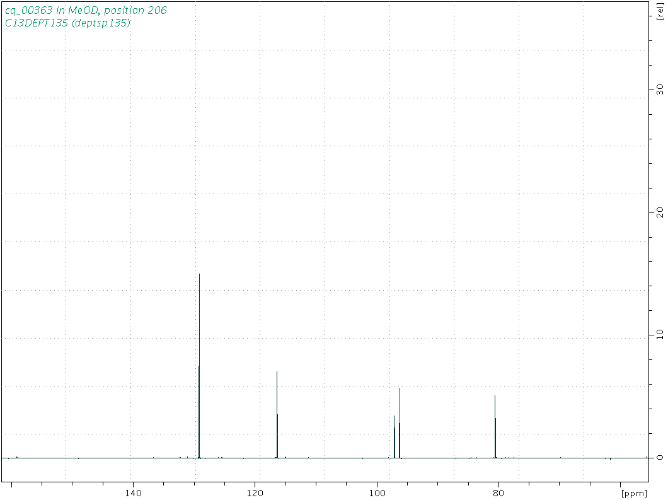Click the '10' intensity axis label
The image size is (668, 500).
click(660, 334)
